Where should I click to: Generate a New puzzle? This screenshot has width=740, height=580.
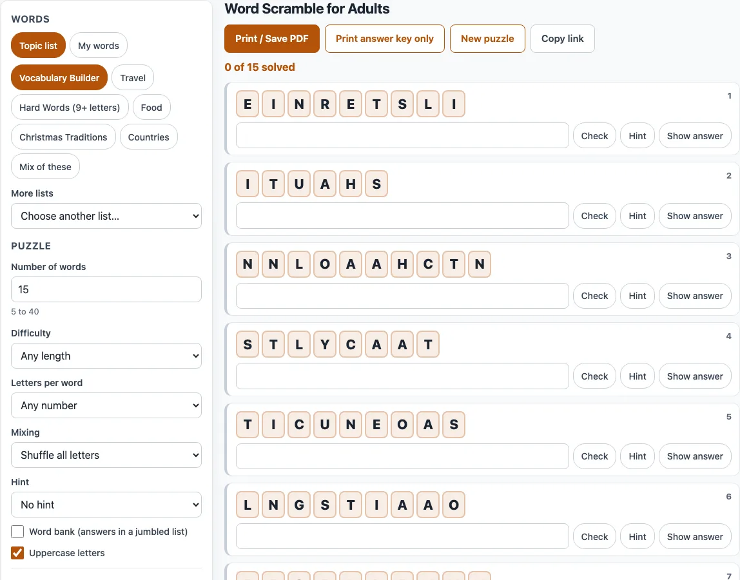[x=487, y=39]
